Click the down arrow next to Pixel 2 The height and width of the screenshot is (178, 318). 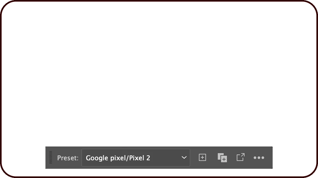pos(184,157)
